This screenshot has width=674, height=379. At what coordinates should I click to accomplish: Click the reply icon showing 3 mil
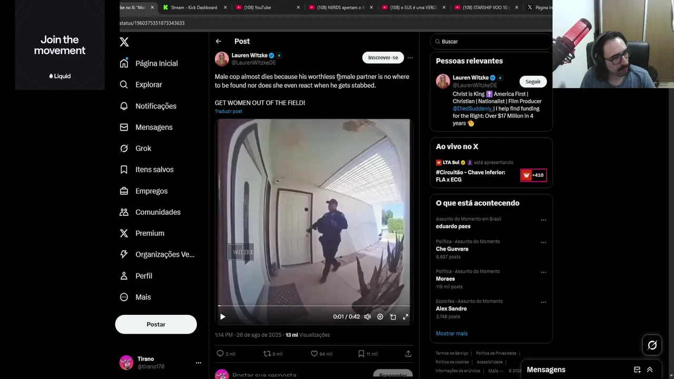(x=220, y=354)
